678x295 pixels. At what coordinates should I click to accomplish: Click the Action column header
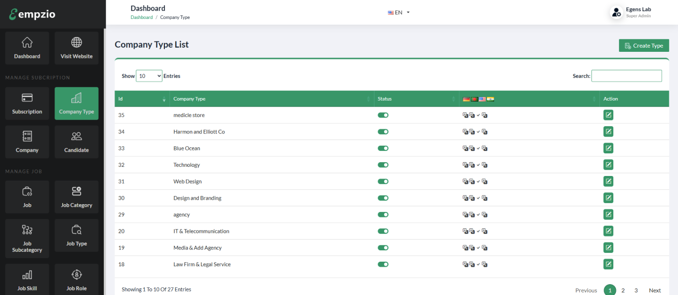click(x=634, y=99)
